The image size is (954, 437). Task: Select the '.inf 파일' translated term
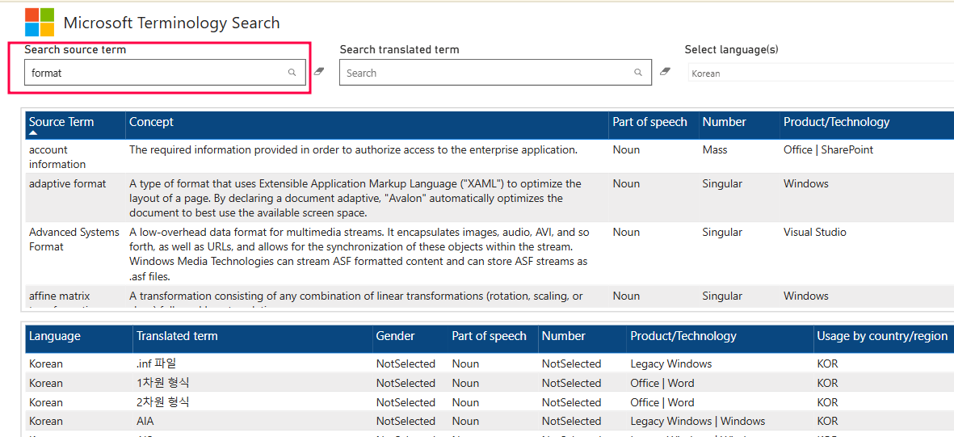(157, 364)
